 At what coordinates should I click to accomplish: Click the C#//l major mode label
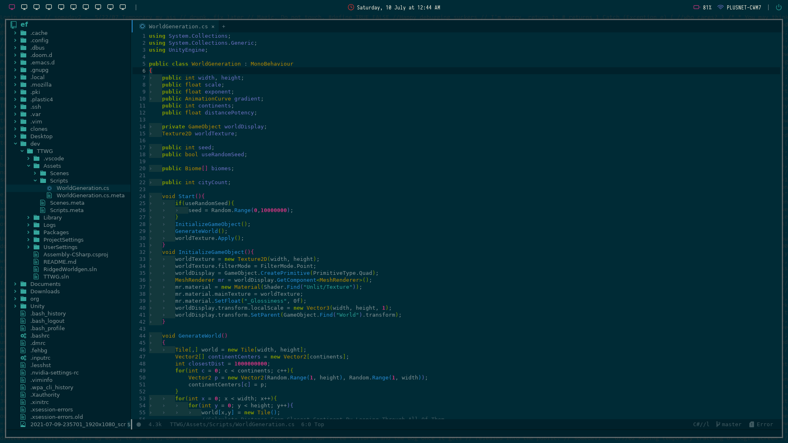click(x=701, y=425)
